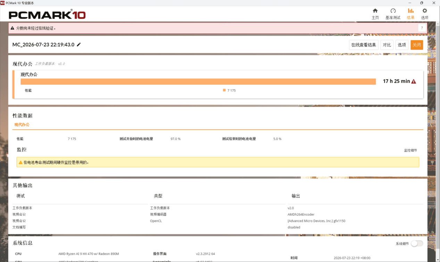Click the vertical scrollbar on the right
Image resolution: width=440 pixels, height=262 pixels.
pos(438,139)
